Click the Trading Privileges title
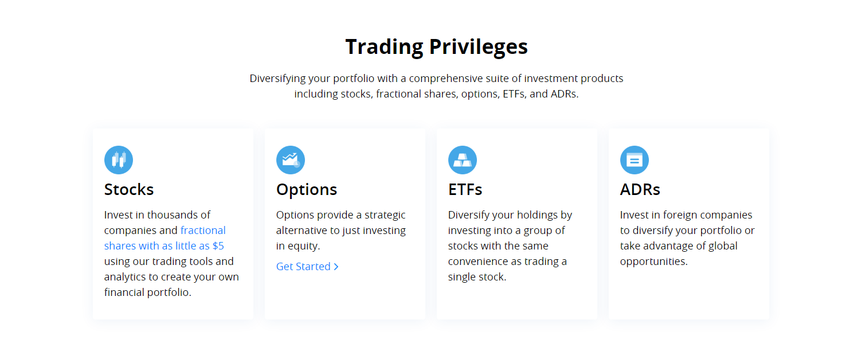This screenshot has width=865, height=351. click(x=436, y=46)
